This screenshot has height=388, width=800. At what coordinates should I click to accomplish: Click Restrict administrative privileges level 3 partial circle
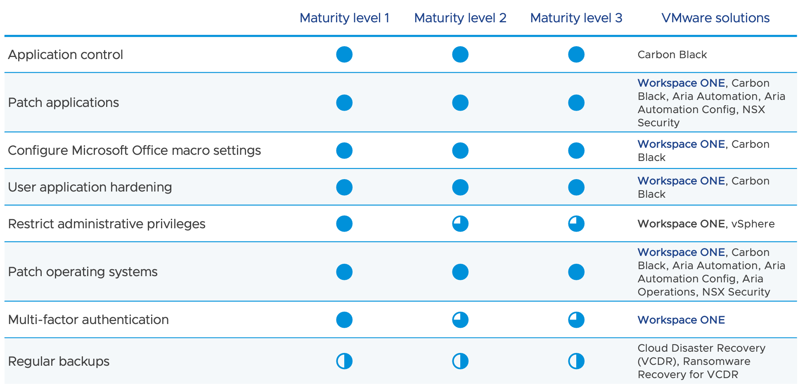(576, 224)
